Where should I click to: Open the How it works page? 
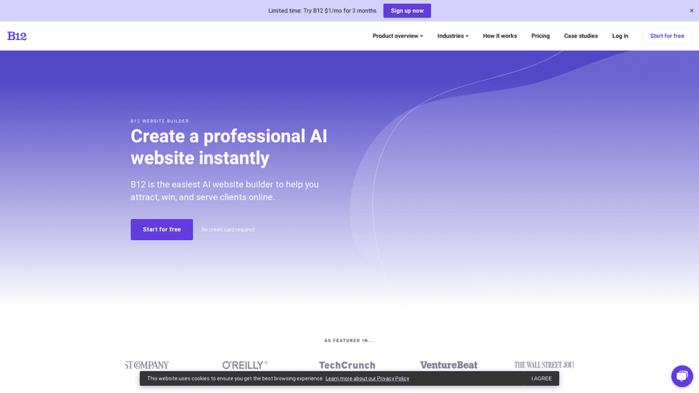pos(499,36)
